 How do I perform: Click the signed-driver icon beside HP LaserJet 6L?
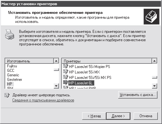pos(66,83)
